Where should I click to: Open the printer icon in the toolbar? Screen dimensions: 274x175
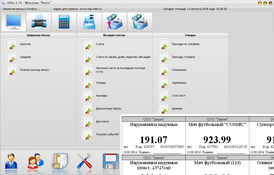click(39, 22)
